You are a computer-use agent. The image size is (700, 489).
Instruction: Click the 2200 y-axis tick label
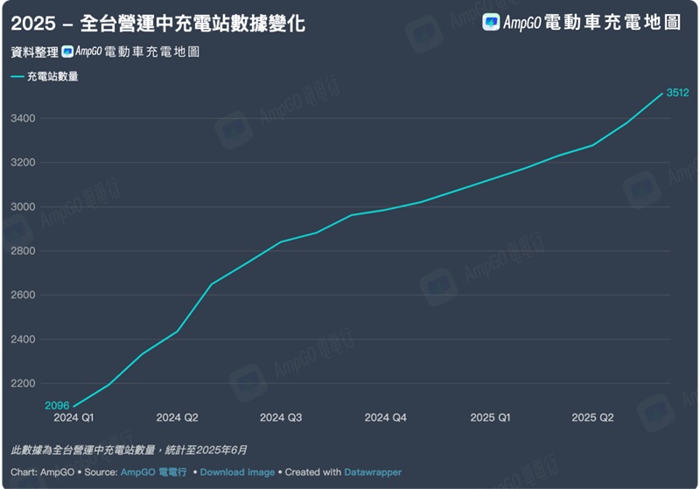coord(23,384)
